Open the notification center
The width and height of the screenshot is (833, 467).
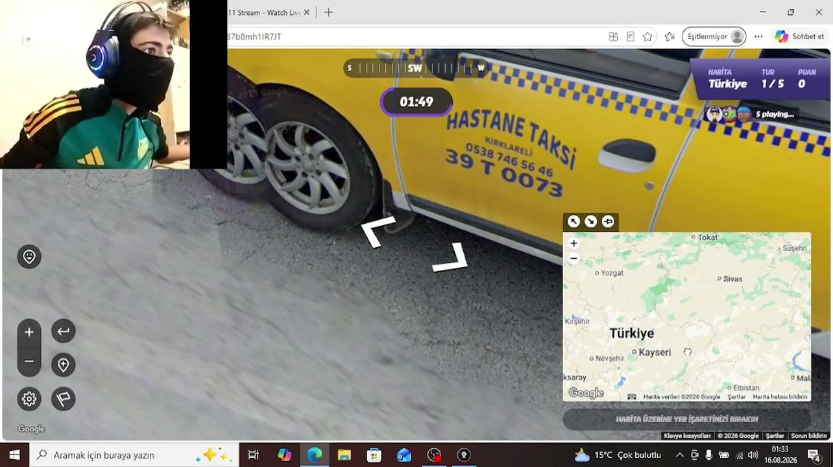tap(814, 455)
